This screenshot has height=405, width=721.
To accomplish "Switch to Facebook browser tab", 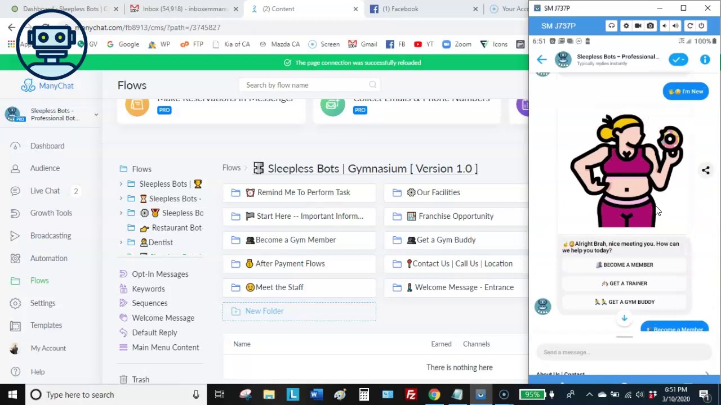I will click(424, 9).
